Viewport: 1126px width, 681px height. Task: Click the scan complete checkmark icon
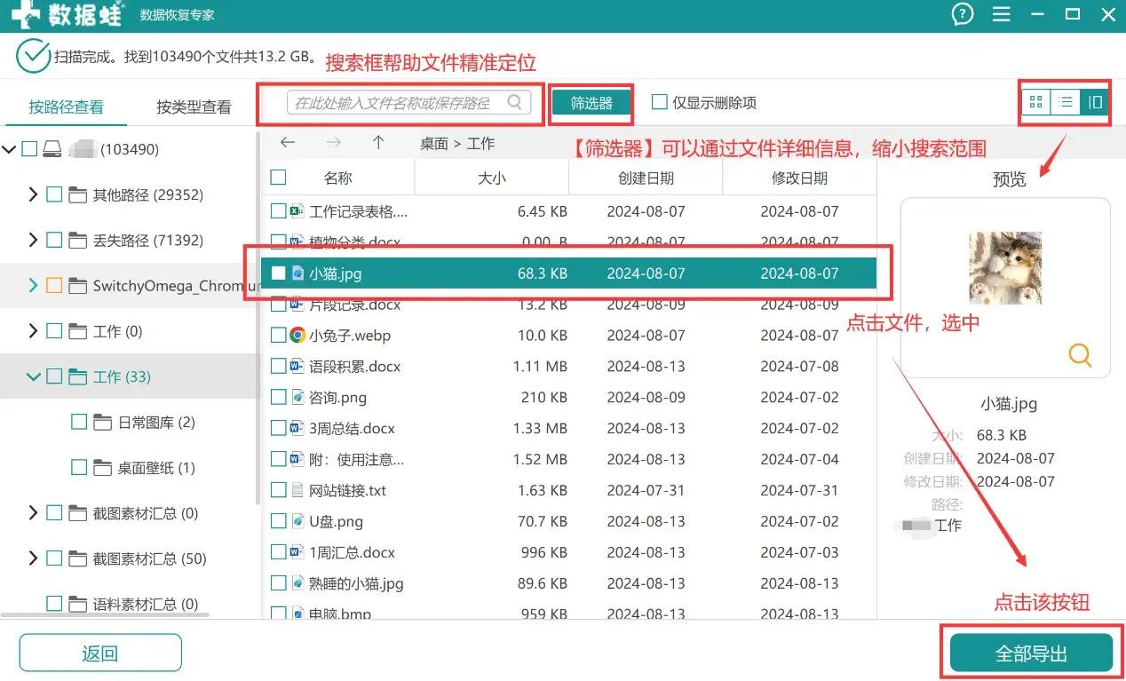(x=33, y=56)
